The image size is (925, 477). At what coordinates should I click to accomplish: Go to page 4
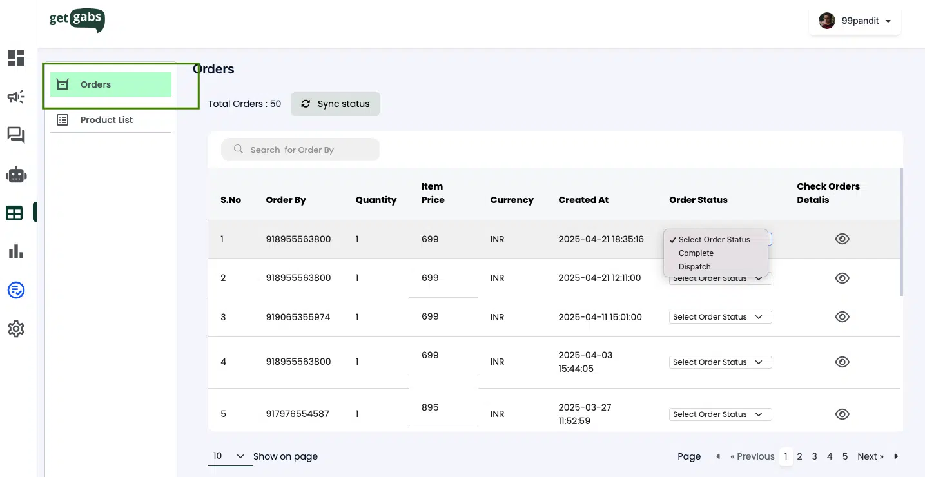tap(830, 456)
